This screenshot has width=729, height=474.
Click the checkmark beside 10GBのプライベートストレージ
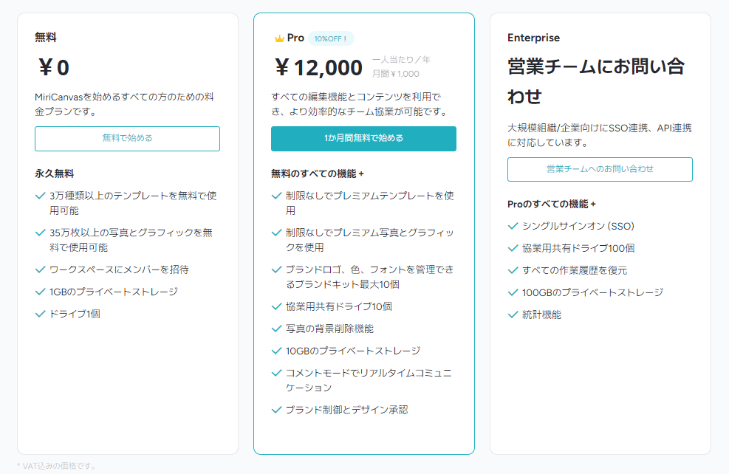(x=277, y=351)
